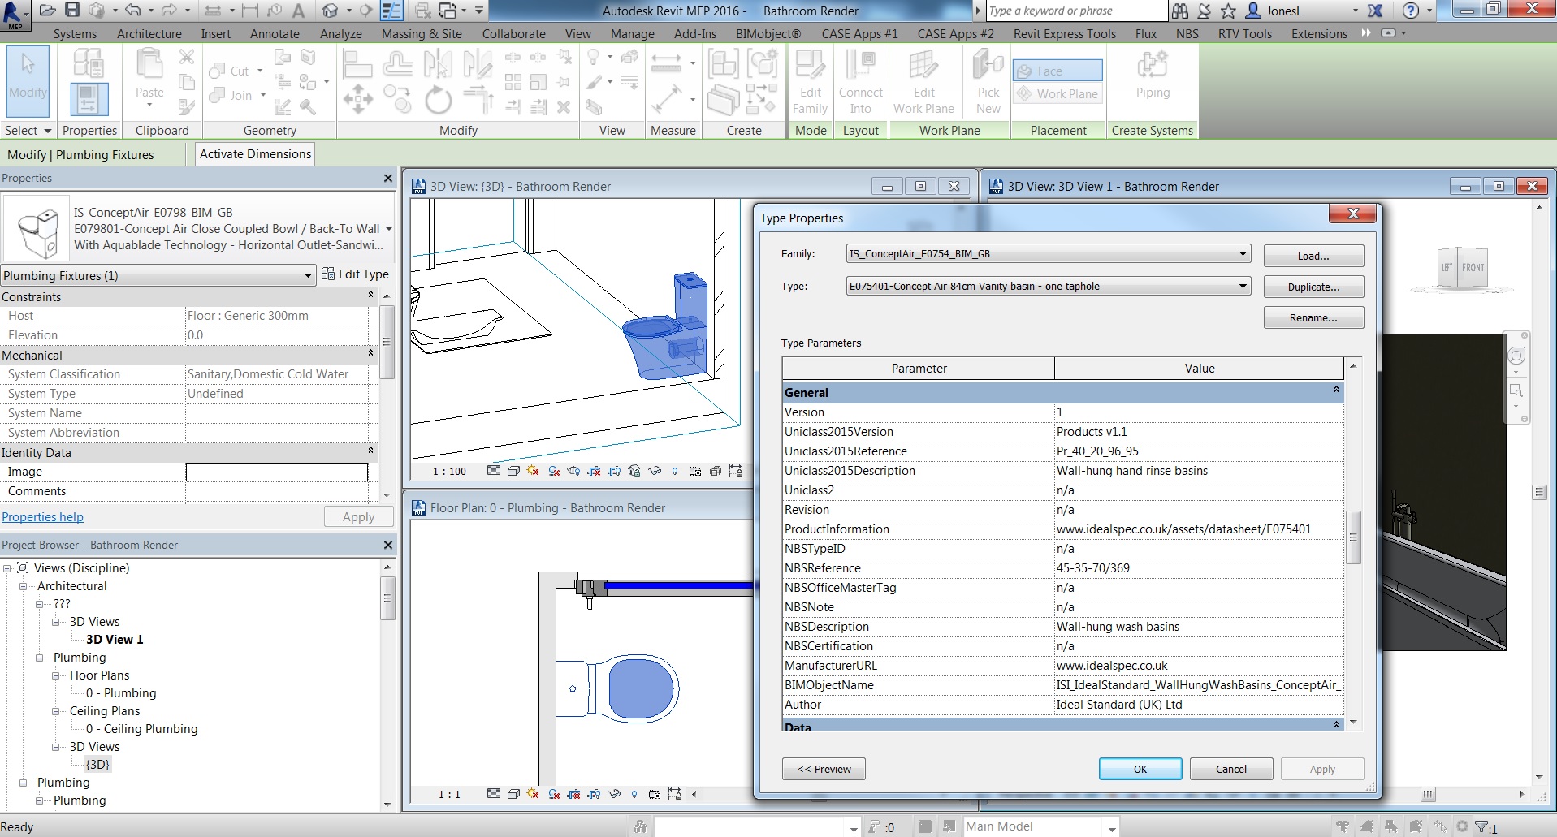
Task: Collapse the Floor Plans node in Project Browser
Action: [56, 675]
